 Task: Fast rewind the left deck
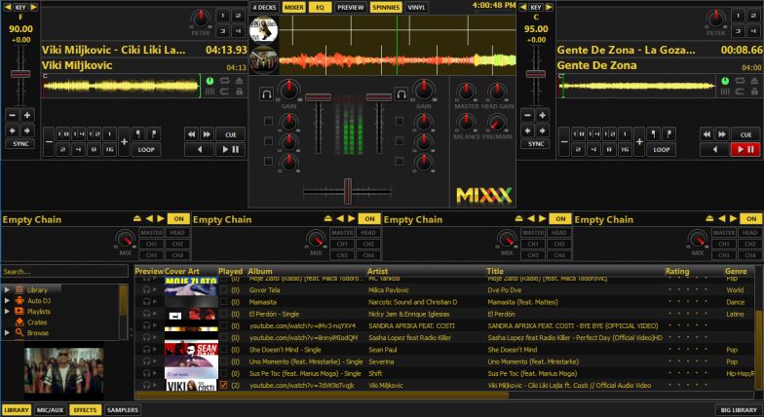(191, 134)
